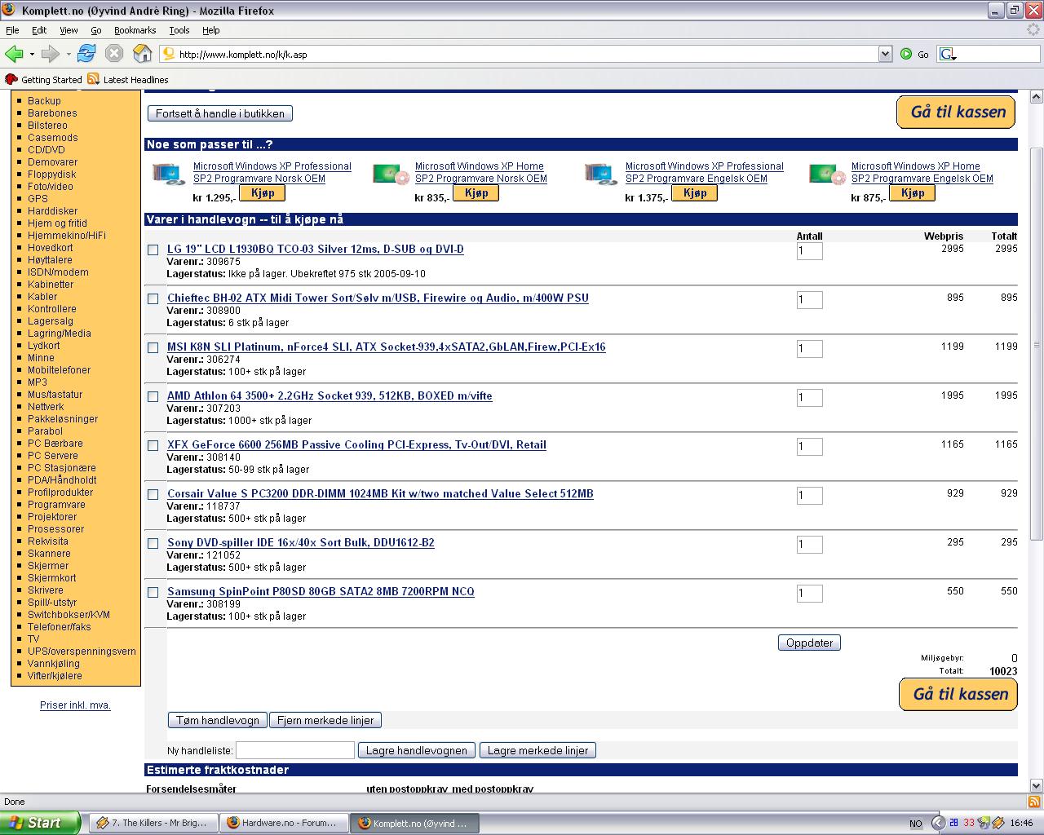The height and width of the screenshot is (835, 1044).
Task: Tick checkbox for MSI K8N SLI Platinum
Action: click(x=153, y=347)
